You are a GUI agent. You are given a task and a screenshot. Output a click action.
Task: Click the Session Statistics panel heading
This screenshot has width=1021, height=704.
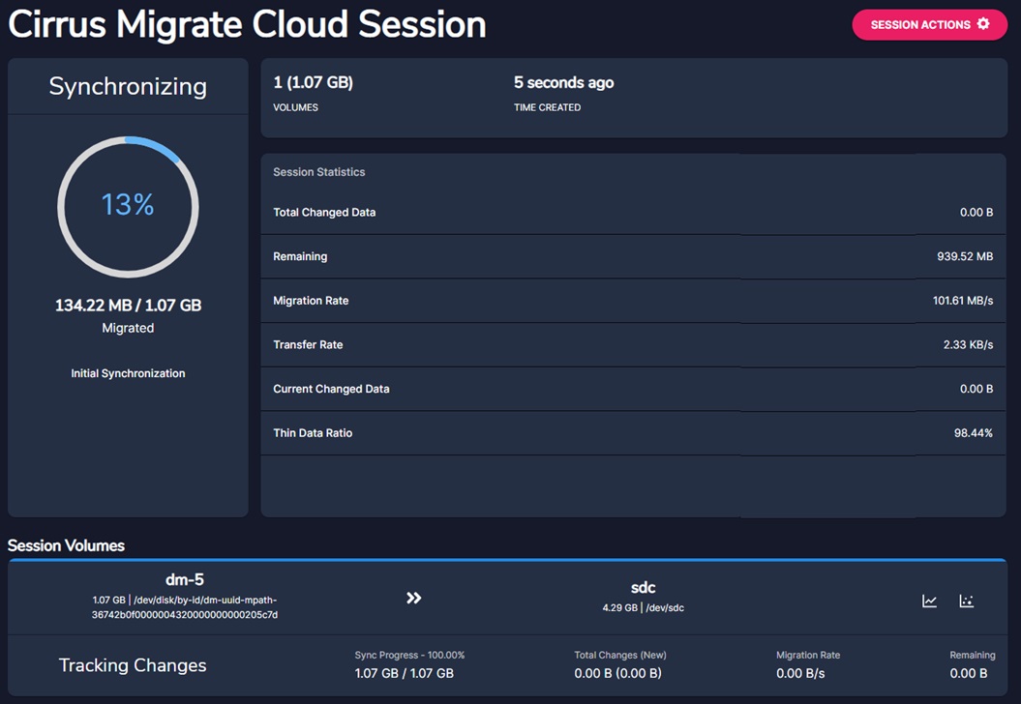click(x=319, y=172)
